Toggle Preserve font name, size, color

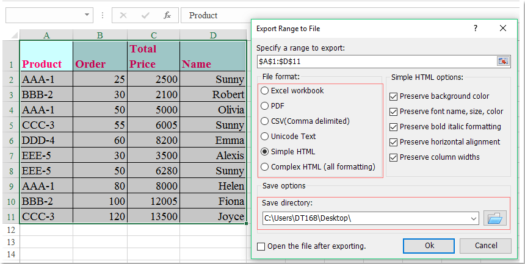point(394,112)
